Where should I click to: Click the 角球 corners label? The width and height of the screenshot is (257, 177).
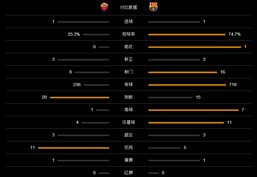pos(128,110)
